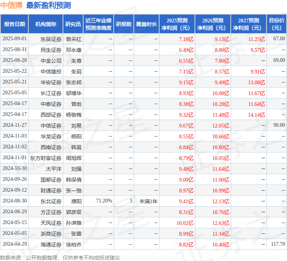
Task: Select 近三年业绩预测准确度 header
Action: [98, 24]
